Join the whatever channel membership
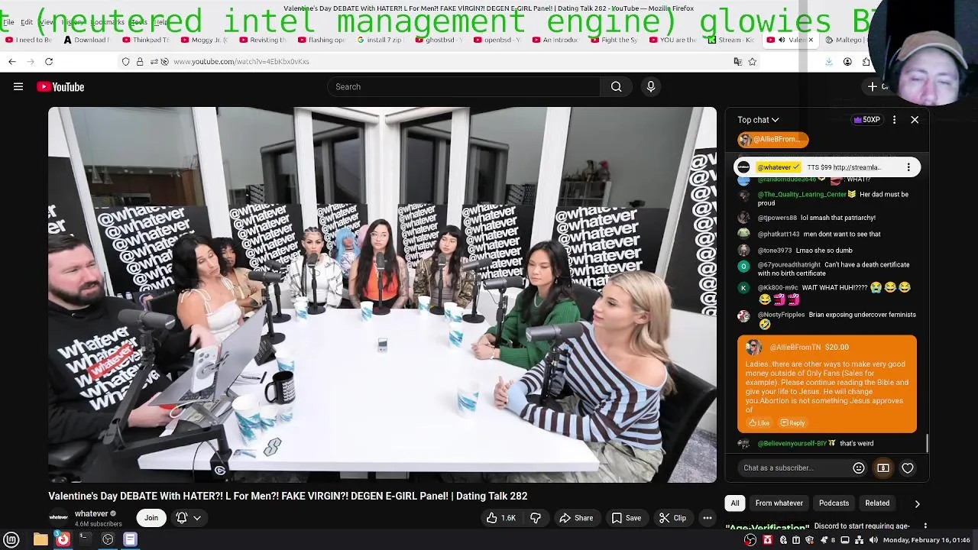This screenshot has height=550, width=978. pyautogui.click(x=151, y=518)
